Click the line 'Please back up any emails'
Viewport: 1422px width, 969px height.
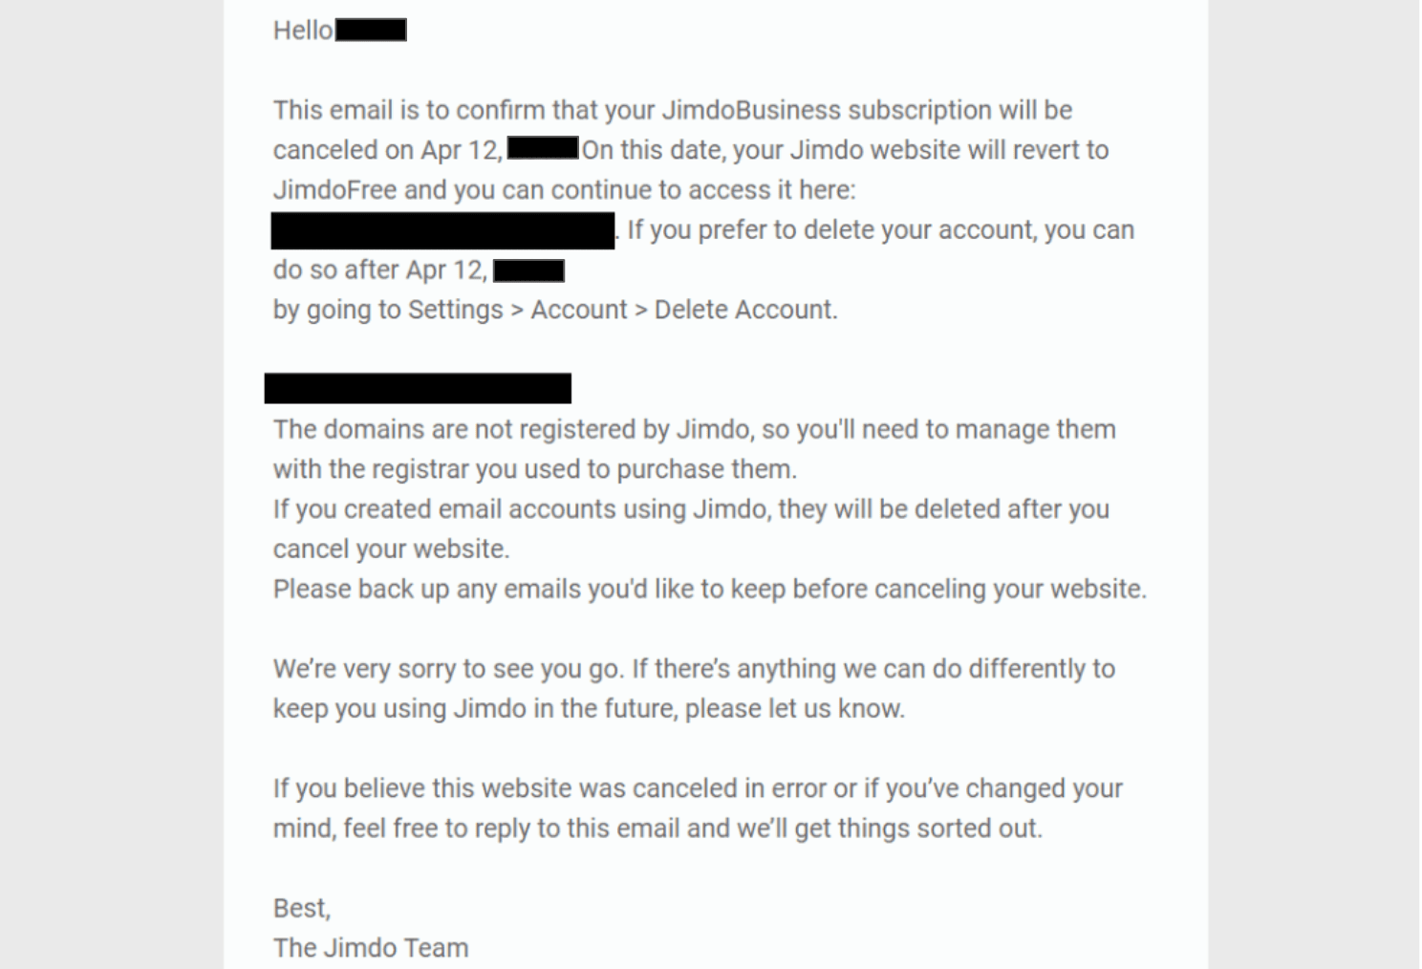[x=710, y=589]
